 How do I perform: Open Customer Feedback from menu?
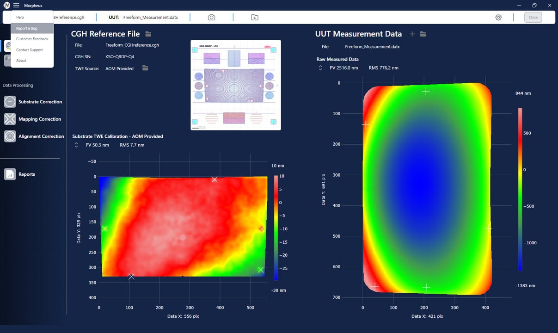click(32, 39)
